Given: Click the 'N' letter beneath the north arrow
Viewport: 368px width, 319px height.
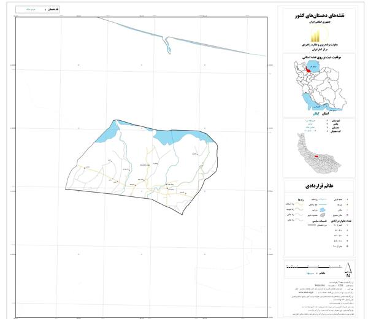Looking at the screenshot, I should [348, 275].
